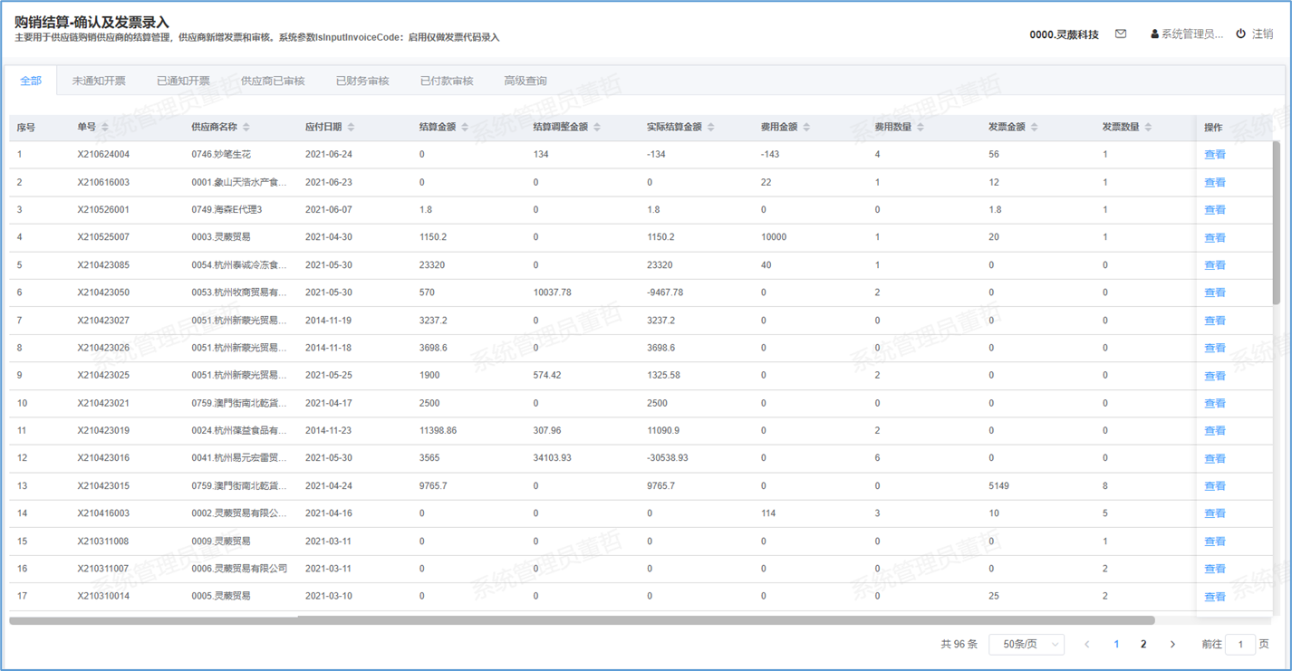Sort by 结算金额 column sort icon
The height and width of the screenshot is (671, 1292).
[465, 128]
